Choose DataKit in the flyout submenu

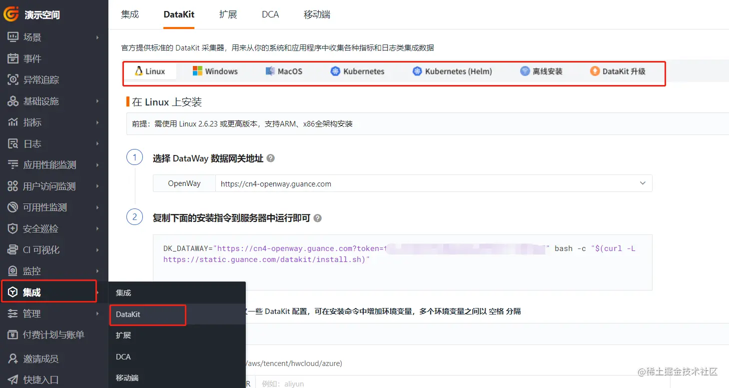pyautogui.click(x=177, y=314)
